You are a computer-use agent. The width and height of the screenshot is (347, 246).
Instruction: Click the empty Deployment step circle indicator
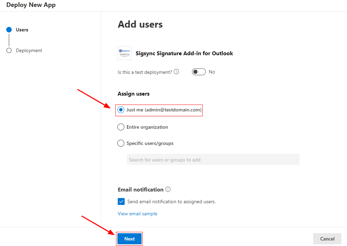(x=9, y=50)
